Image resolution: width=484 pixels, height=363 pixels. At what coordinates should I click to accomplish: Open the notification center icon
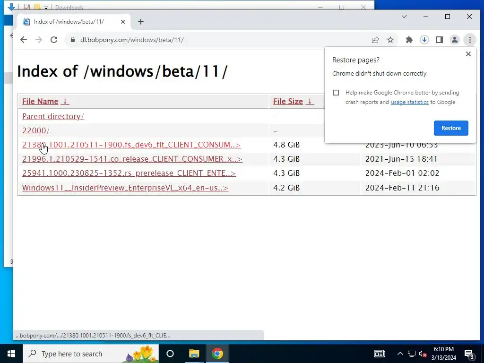469,354
